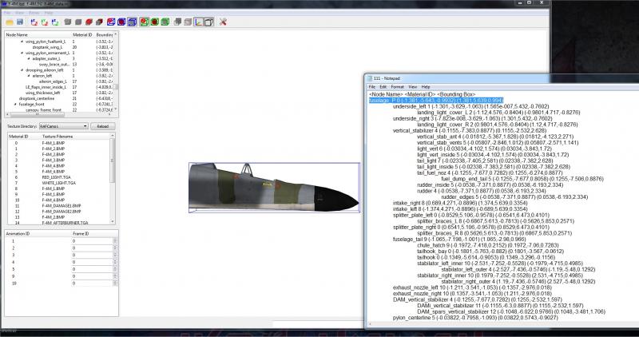This screenshot has width=639, height=337.
Task: Save using the floppy disk icon
Action: pyautogui.click(x=19, y=22)
